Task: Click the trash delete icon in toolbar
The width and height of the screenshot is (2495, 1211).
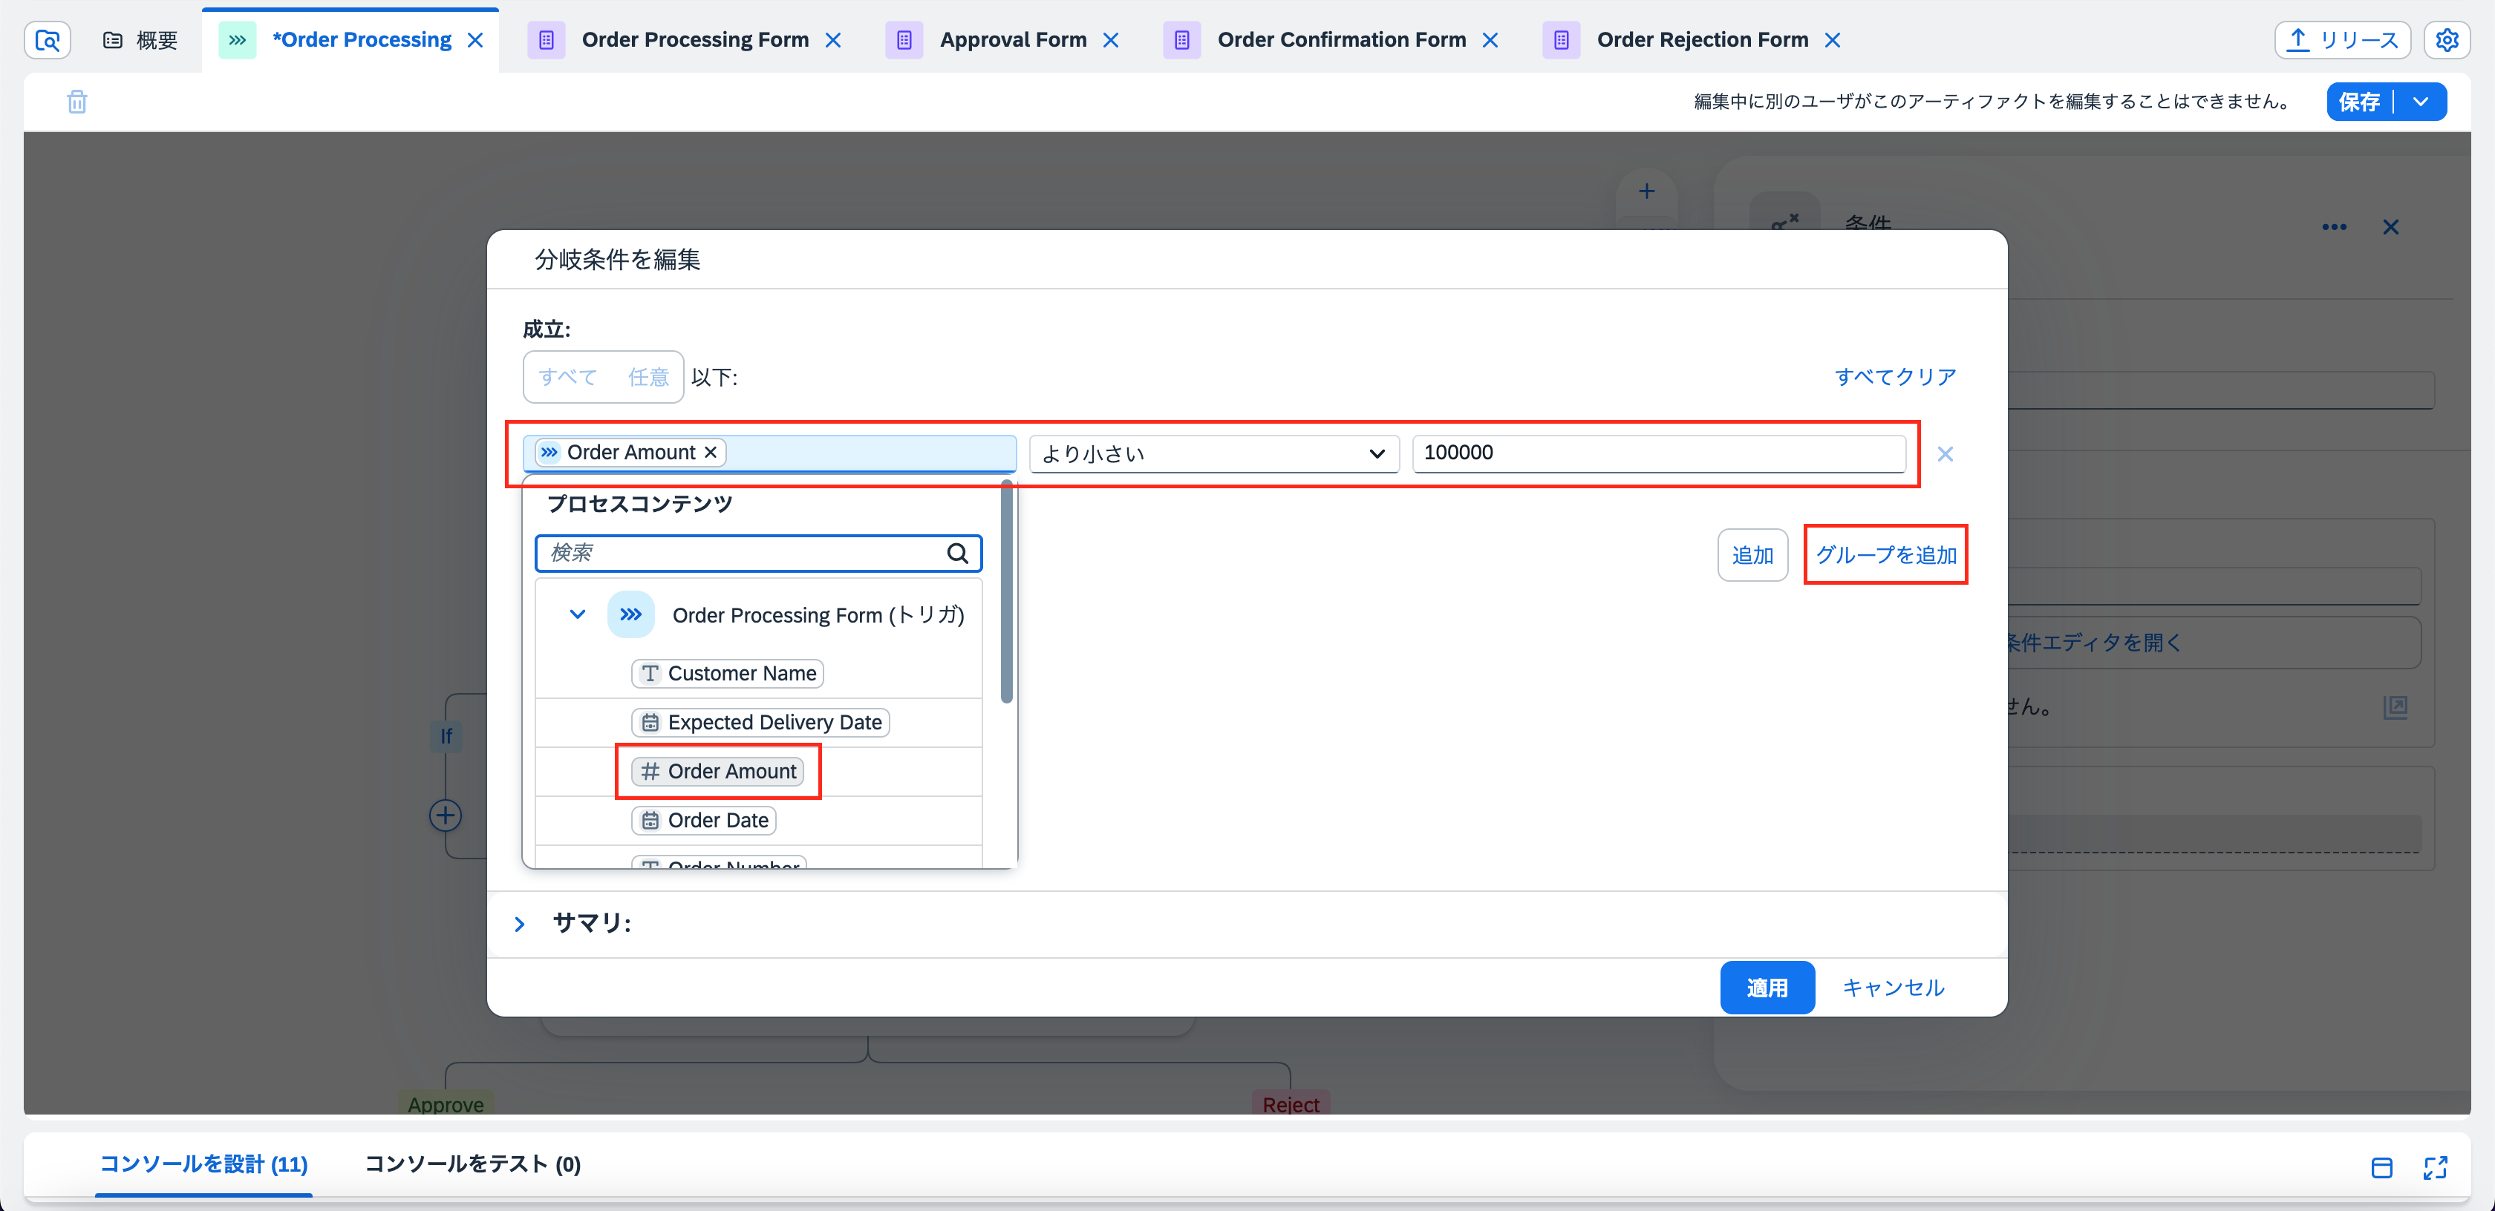Action: click(76, 102)
